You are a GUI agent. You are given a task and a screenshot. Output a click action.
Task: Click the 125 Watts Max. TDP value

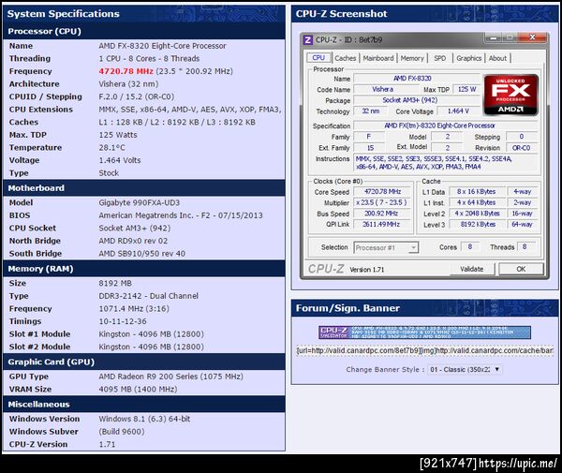(118, 135)
